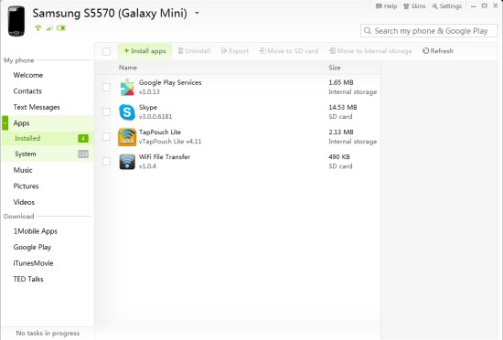503x340 pixels.
Task: Sort the list by Name column
Action: (x=128, y=68)
